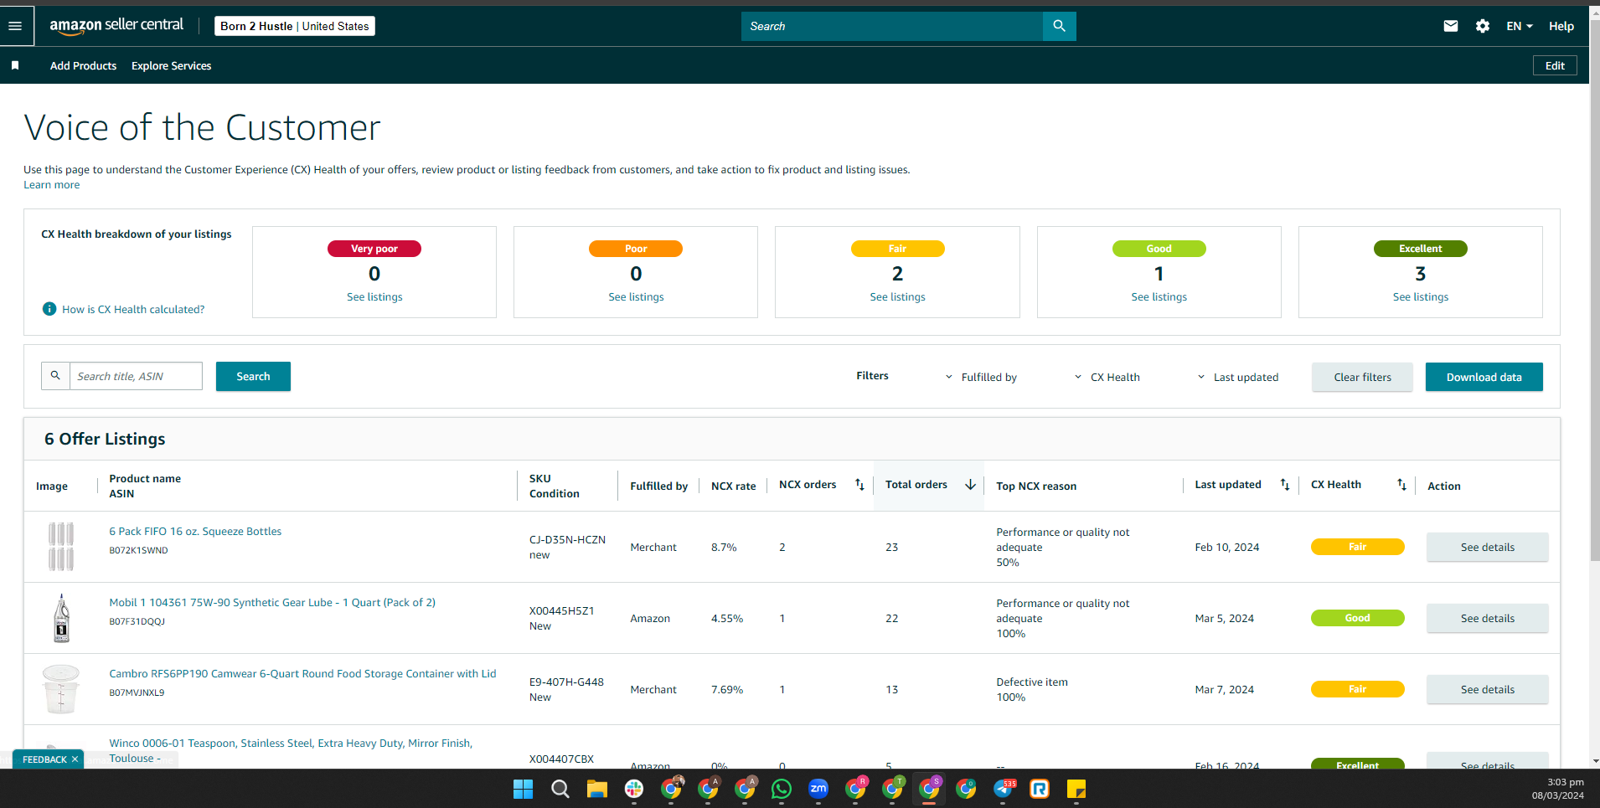Open Windows taskbar search

point(560,789)
